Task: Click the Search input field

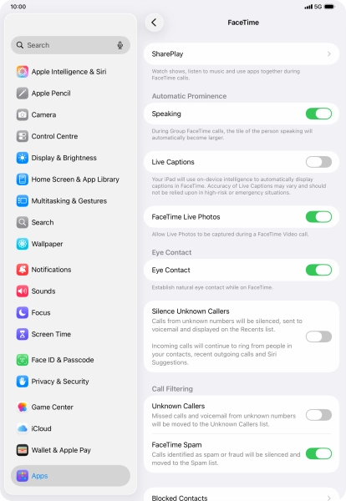Action: (70, 45)
